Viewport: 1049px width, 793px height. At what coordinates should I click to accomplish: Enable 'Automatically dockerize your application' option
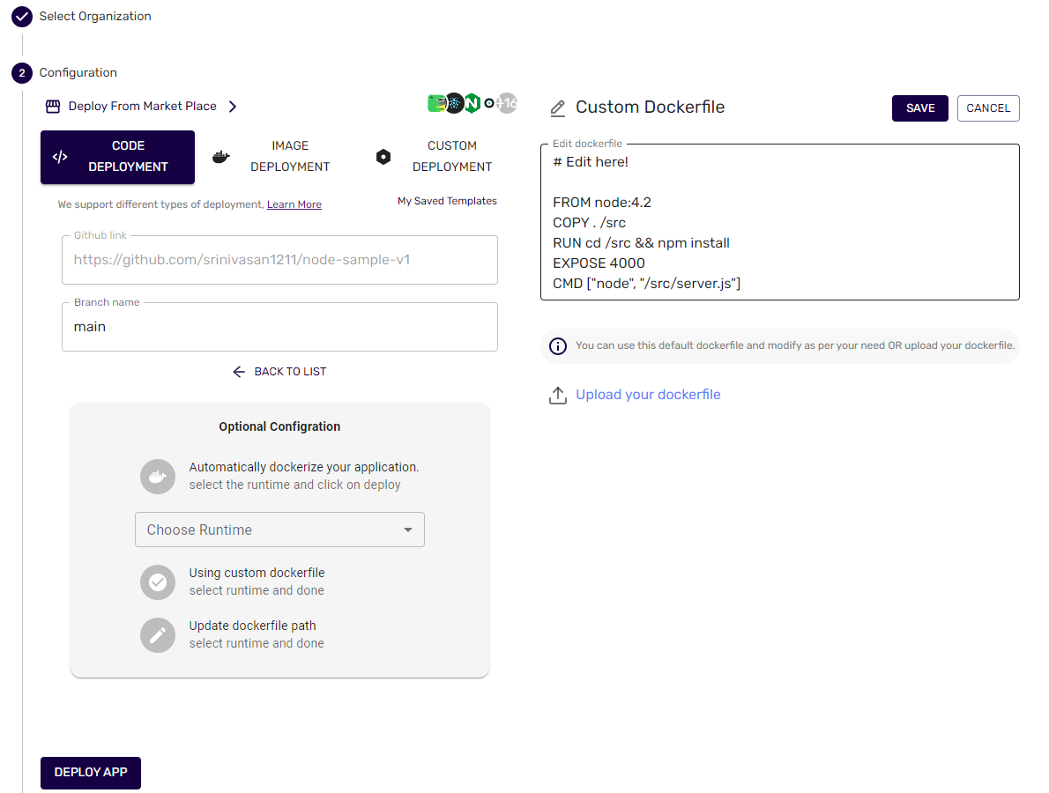tap(157, 477)
